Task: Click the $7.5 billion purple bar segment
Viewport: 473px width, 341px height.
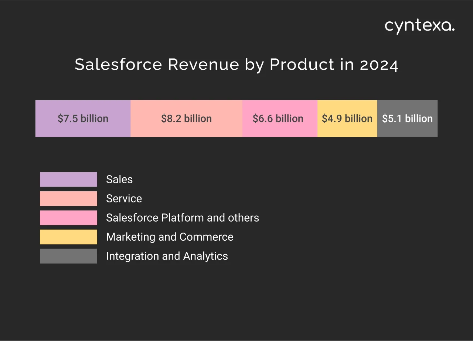Action: pos(83,118)
